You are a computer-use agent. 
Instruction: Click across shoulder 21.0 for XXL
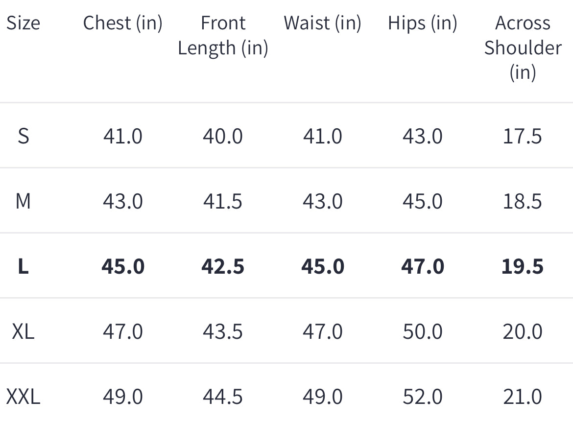coord(523,396)
